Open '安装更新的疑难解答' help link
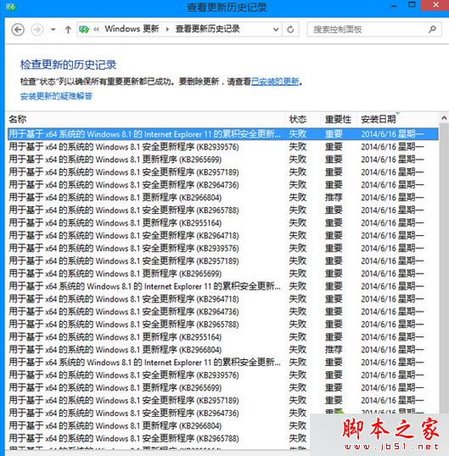Viewport: 449px width, 456px height. (x=56, y=96)
